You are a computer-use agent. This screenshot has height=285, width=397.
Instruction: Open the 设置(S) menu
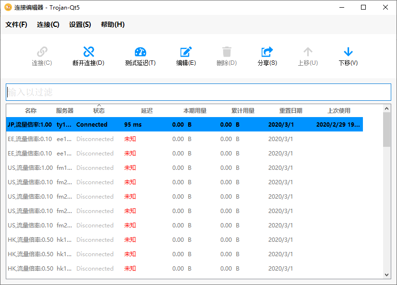tap(80, 24)
